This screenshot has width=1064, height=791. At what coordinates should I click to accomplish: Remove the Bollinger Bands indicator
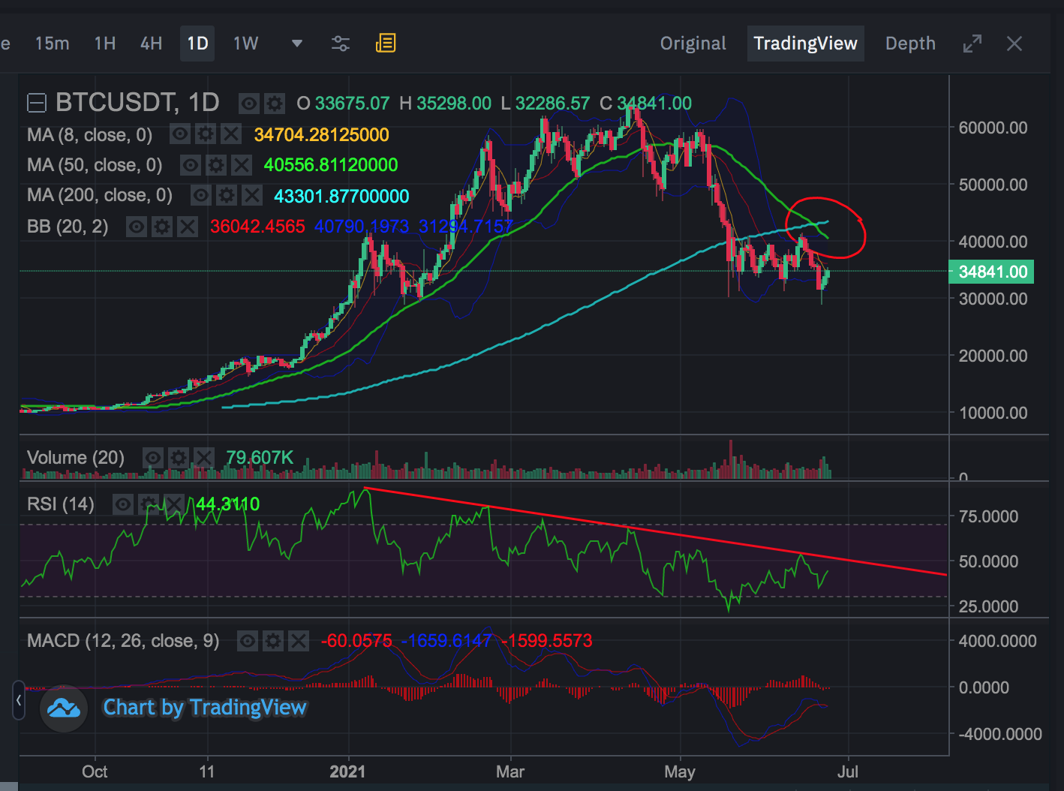click(x=188, y=227)
